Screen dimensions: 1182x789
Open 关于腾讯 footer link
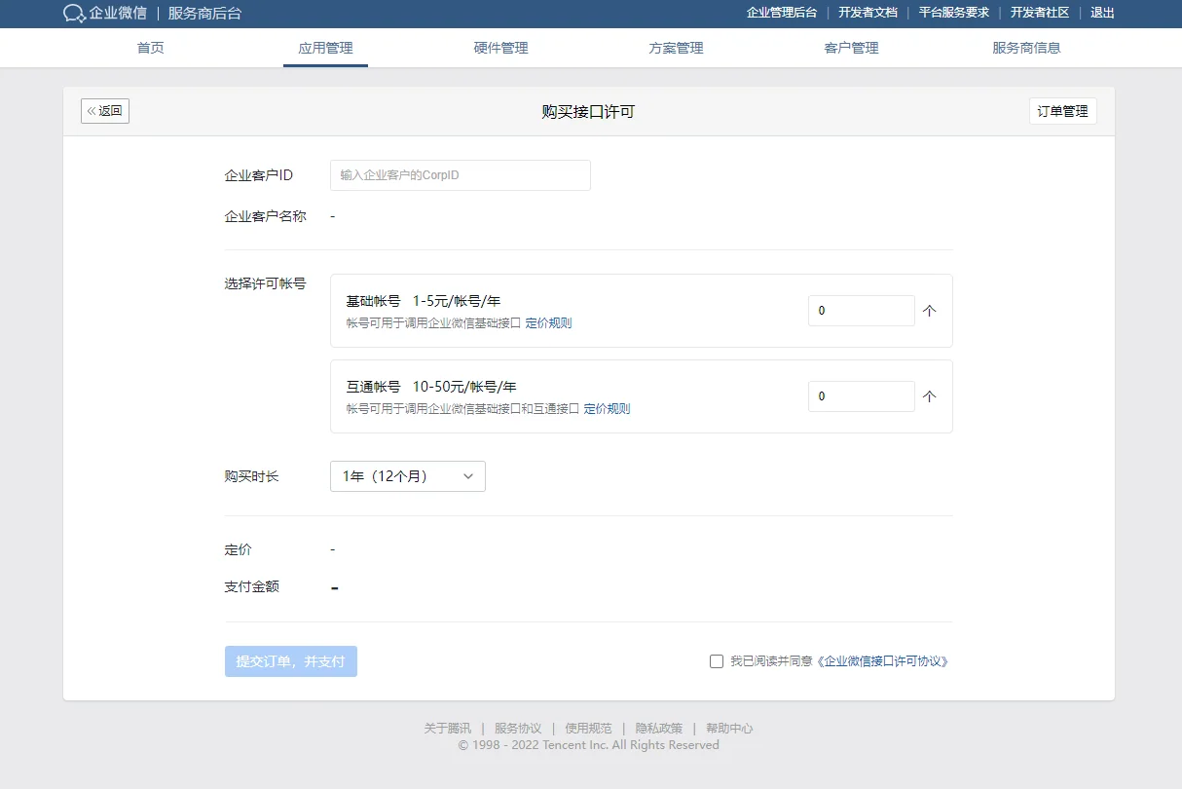447,729
